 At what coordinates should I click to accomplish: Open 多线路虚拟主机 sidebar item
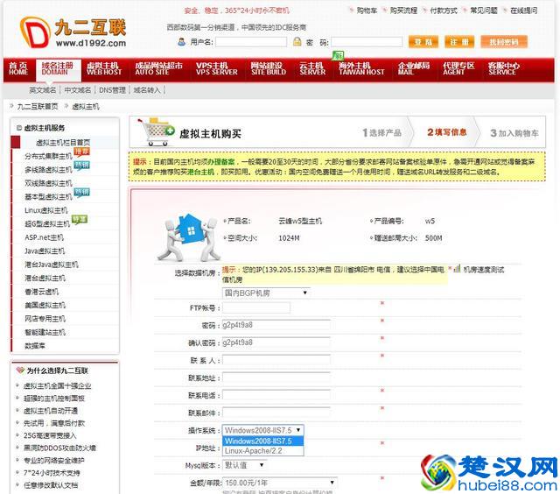click(x=49, y=170)
